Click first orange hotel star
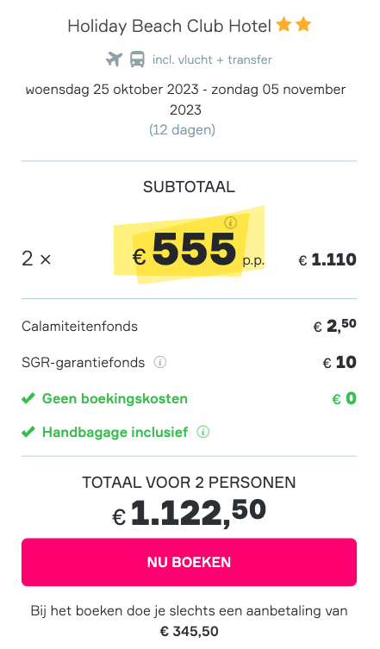Viewport: 380px width, 649px height. 284,25
